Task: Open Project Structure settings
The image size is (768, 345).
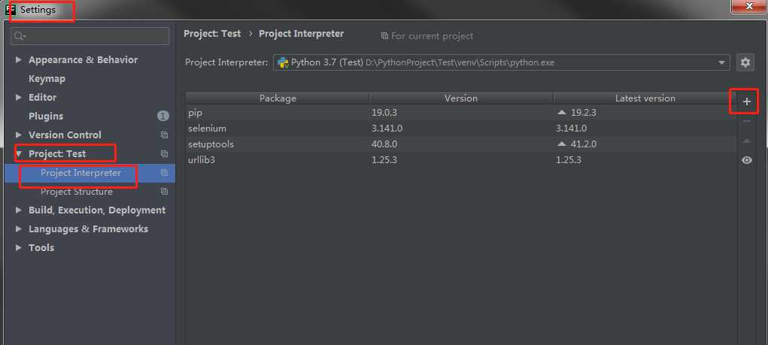Action: tap(77, 192)
